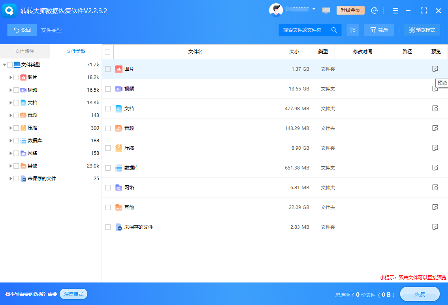
Task: Open preview for the 视频 folder
Action: click(435, 88)
